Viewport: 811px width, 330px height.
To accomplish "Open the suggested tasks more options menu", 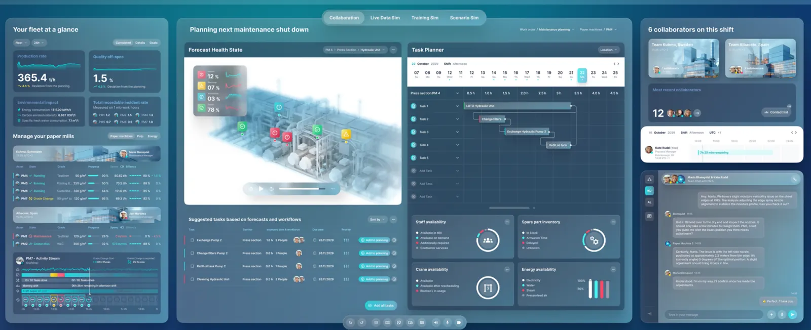I will [x=393, y=220].
